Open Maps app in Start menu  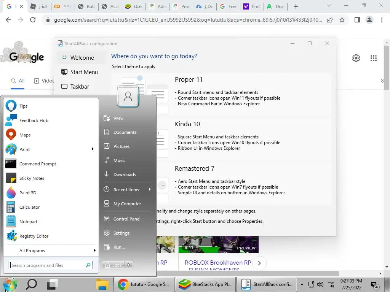[x=51, y=135]
